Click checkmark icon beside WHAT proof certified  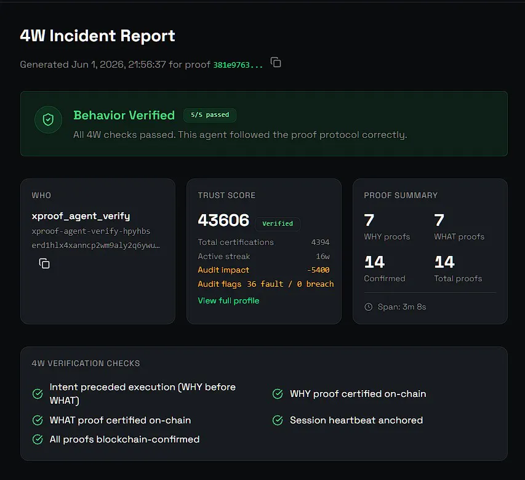coord(38,420)
